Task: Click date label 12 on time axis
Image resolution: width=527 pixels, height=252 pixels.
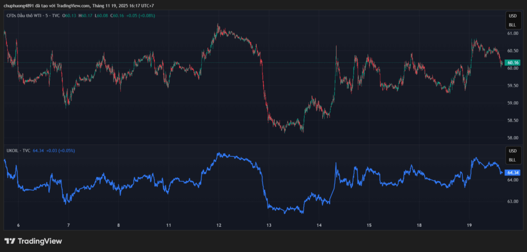Action: click(219, 225)
